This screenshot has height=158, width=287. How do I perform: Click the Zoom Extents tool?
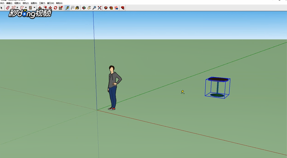pos(100,8)
